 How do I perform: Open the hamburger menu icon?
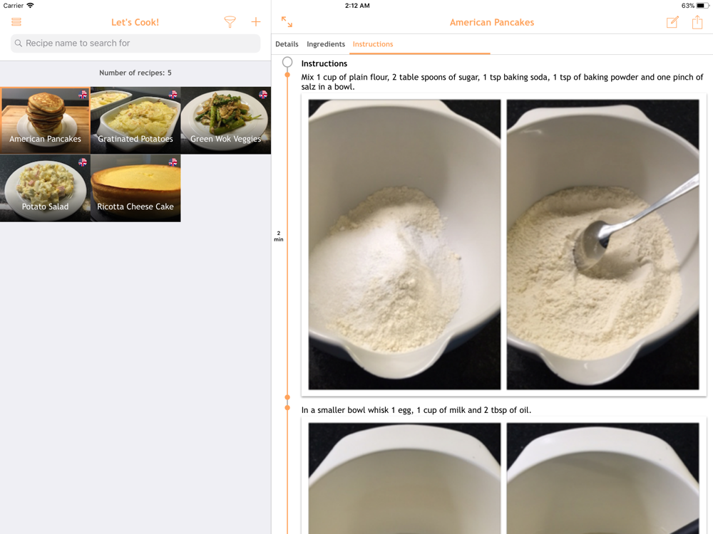point(16,22)
